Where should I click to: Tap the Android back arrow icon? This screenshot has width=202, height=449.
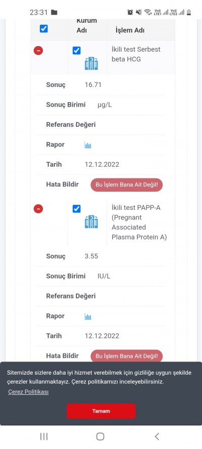[157, 436]
